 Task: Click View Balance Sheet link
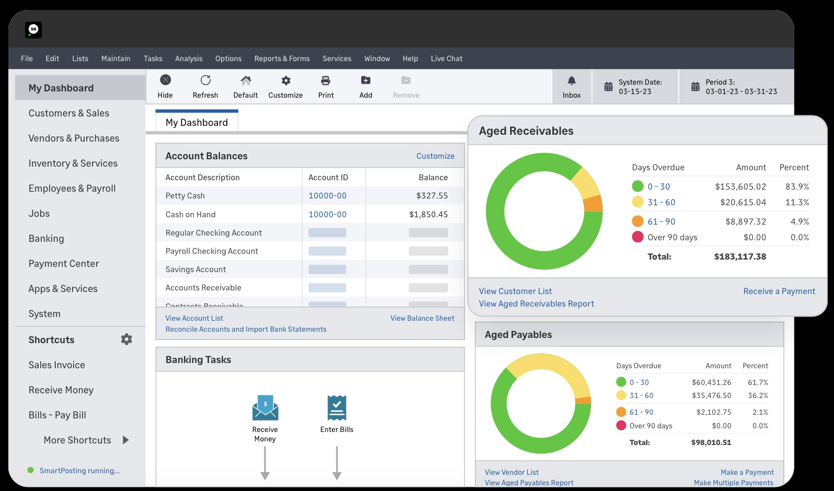pos(422,318)
